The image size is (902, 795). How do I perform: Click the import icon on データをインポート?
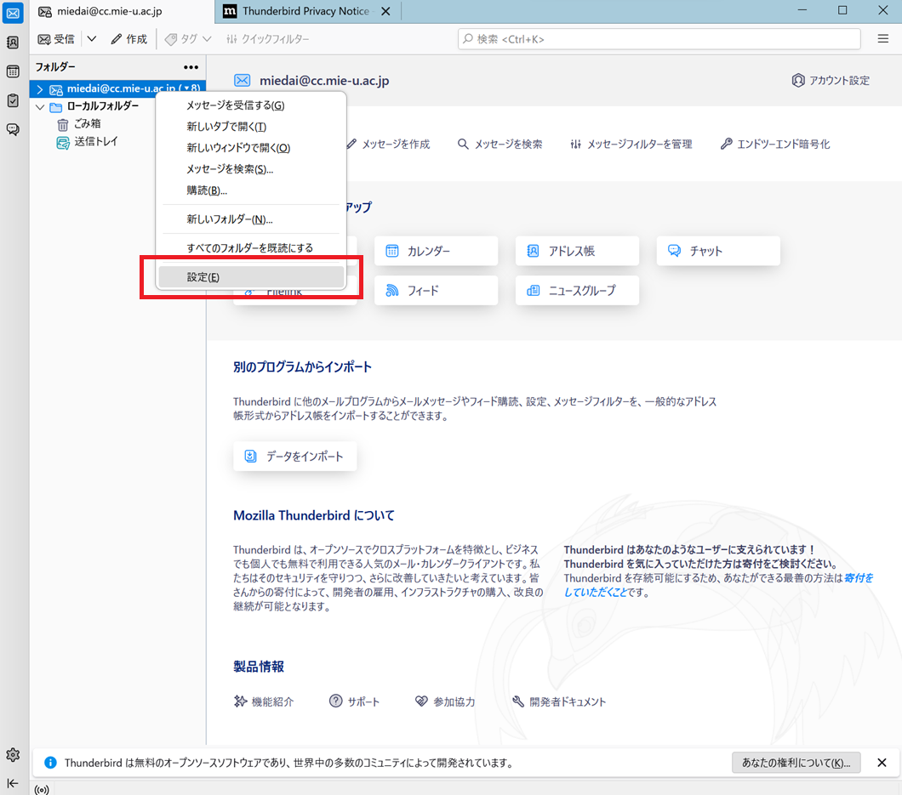click(251, 457)
